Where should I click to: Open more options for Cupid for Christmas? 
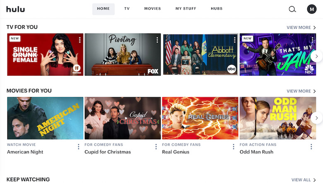(156, 146)
